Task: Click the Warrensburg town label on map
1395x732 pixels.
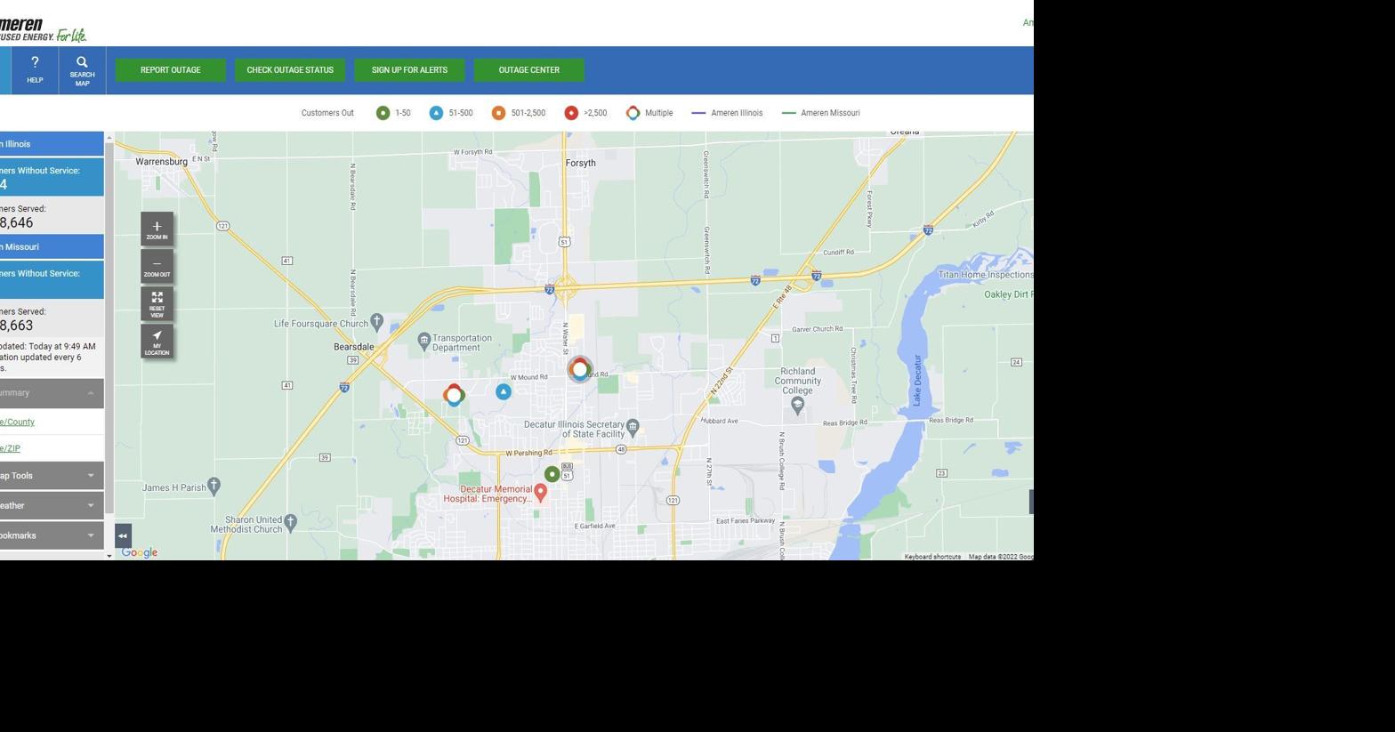Action: (161, 162)
